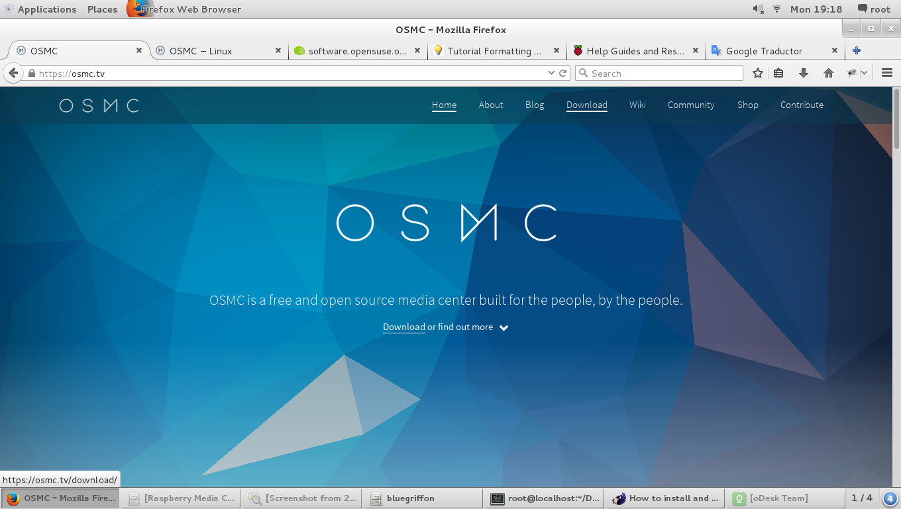Image resolution: width=901 pixels, height=509 pixels.
Task: Open the root user menu
Action: [x=874, y=9]
